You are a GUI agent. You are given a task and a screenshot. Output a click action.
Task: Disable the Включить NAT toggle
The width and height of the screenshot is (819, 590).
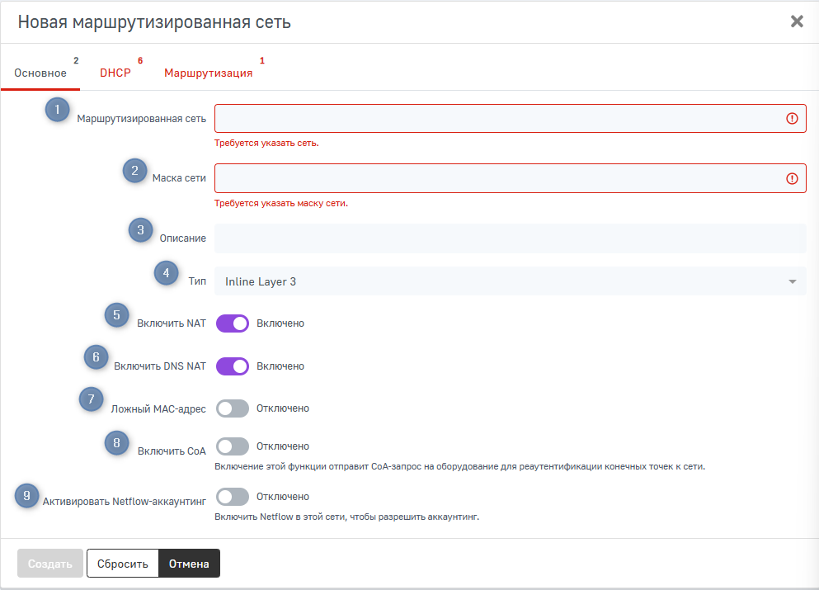233,323
